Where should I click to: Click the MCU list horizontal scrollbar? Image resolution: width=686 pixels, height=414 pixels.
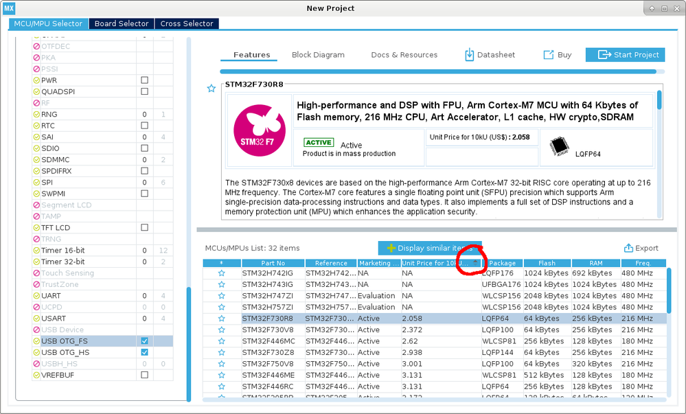click(434, 400)
